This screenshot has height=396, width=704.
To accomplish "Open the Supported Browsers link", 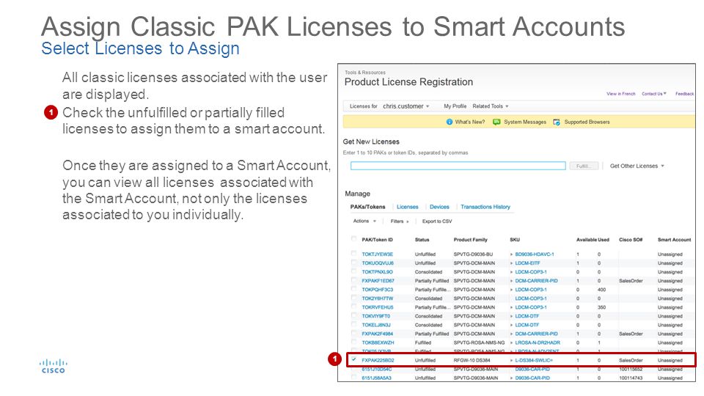I will click(587, 122).
